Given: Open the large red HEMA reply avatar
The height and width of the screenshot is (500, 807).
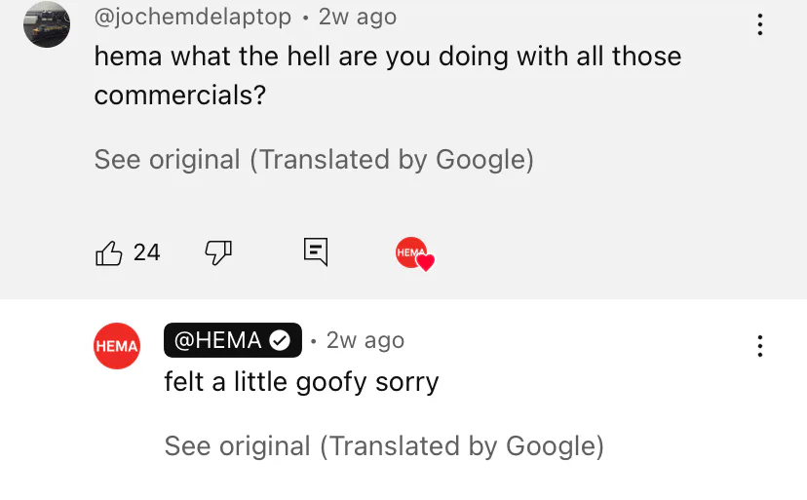Looking at the screenshot, I should pyautogui.click(x=117, y=346).
